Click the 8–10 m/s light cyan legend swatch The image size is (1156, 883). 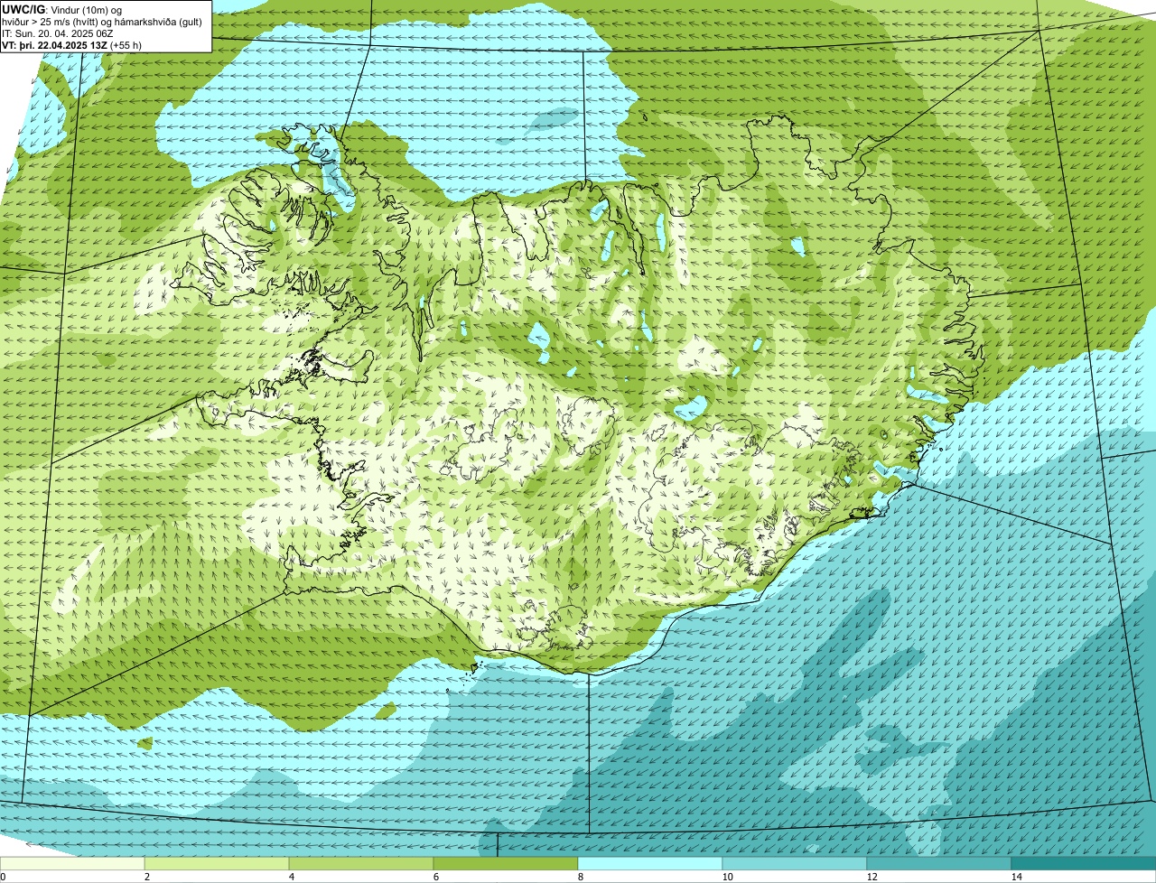coord(650,863)
